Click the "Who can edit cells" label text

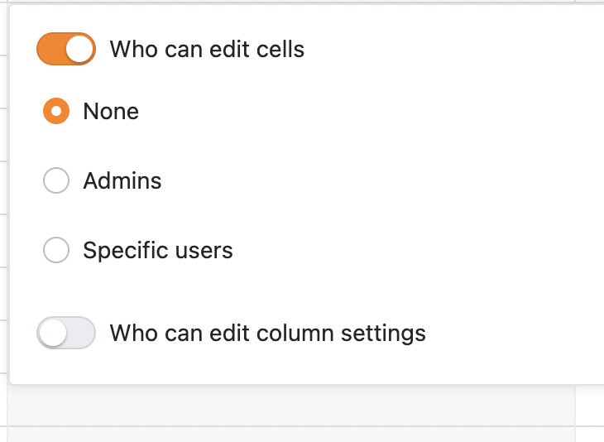tap(207, 50)
